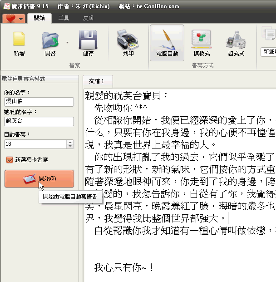Uncheck the 新選項卡書寫 checkbox
This screenshot has width=276, height=282.
(10, 160)
